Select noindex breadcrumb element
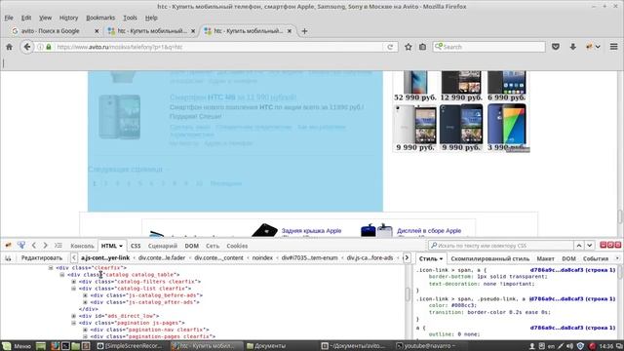624x351 pixels. click(x=262, y=257)
